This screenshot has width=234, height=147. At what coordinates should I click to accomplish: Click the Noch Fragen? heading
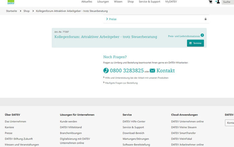[115, 57]
